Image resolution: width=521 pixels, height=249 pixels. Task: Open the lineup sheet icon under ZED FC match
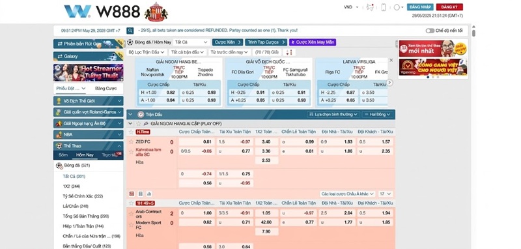point(140,194)
